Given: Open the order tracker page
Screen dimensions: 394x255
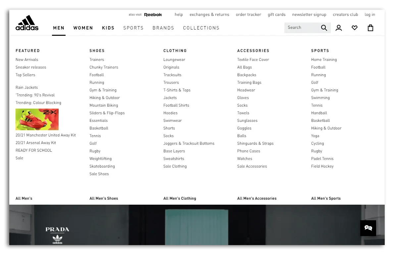Looking at the screenshot, I should pos(248,15).
